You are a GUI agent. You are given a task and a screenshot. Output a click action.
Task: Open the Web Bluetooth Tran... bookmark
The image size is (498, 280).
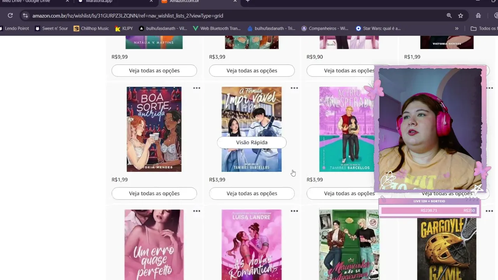[x=217, y=28]
